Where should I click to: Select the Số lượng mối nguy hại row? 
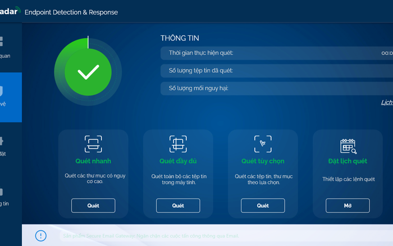tap(276, 88)
